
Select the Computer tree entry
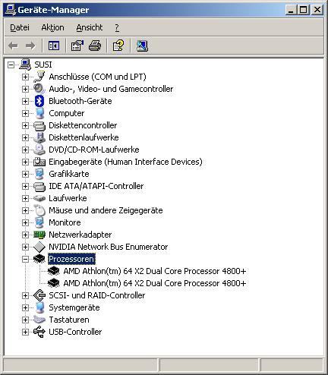click(x=67, y=113)
